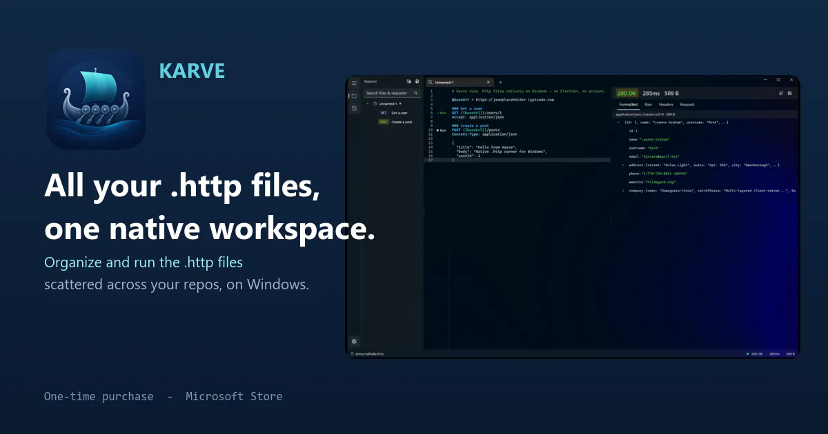Click the website "hildegard.org" value
This screenshot has height=434, width=828.
click(x=660, y=182)
